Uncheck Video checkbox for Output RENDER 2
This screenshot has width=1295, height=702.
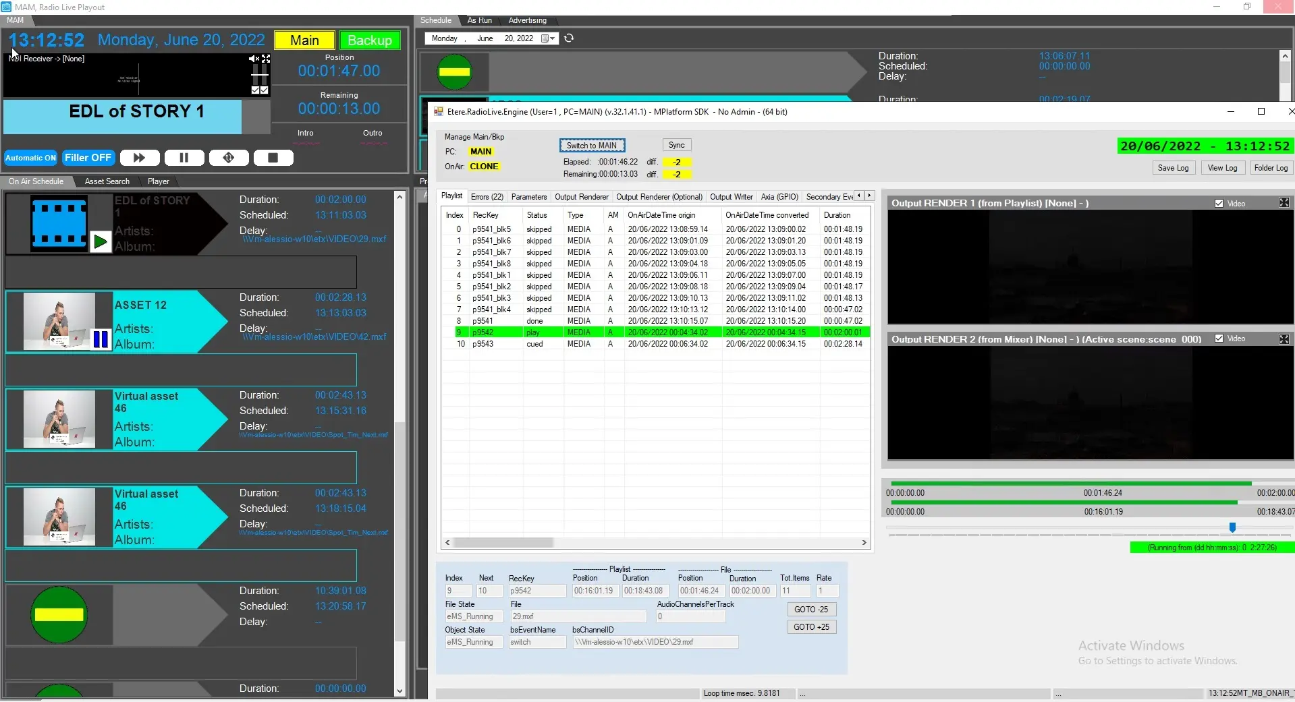pos(1219,339)
